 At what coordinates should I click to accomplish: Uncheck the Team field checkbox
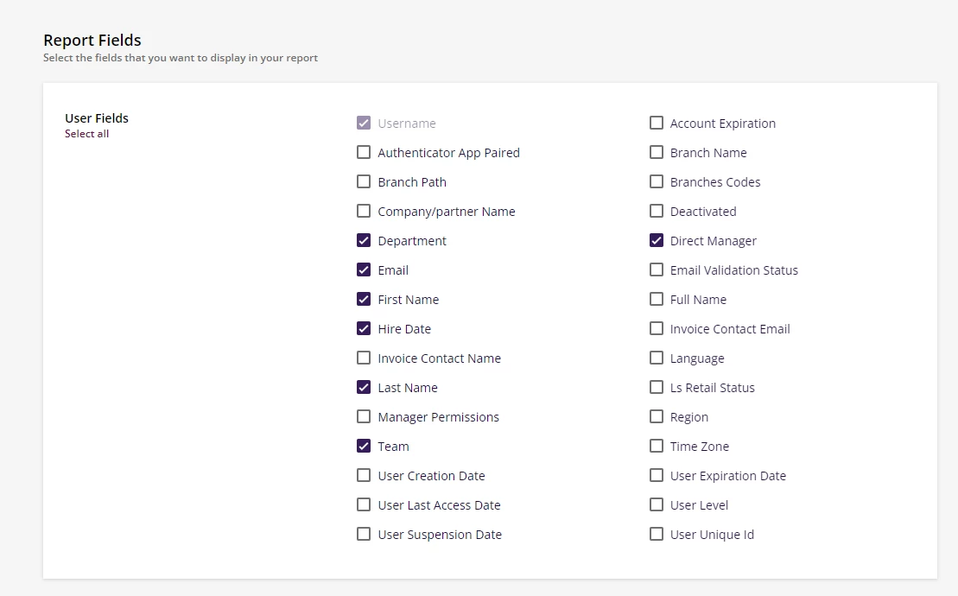tap(364, 447)
